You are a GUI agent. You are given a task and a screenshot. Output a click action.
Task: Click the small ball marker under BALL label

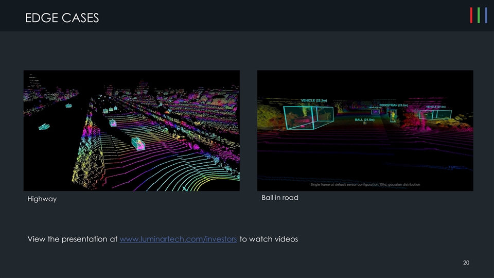pyautogui.click(x=364, y=123)
